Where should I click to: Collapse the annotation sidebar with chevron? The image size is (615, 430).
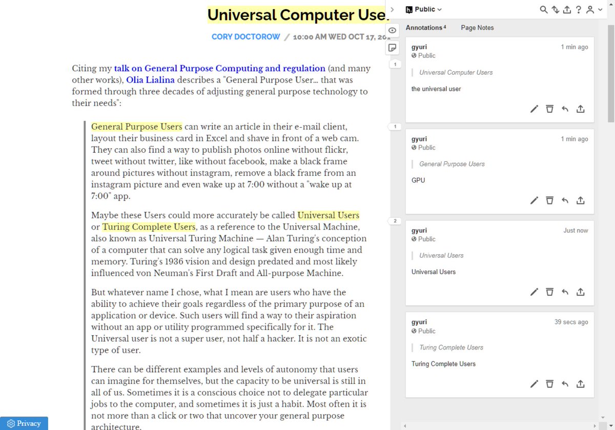tap(392, 9)
